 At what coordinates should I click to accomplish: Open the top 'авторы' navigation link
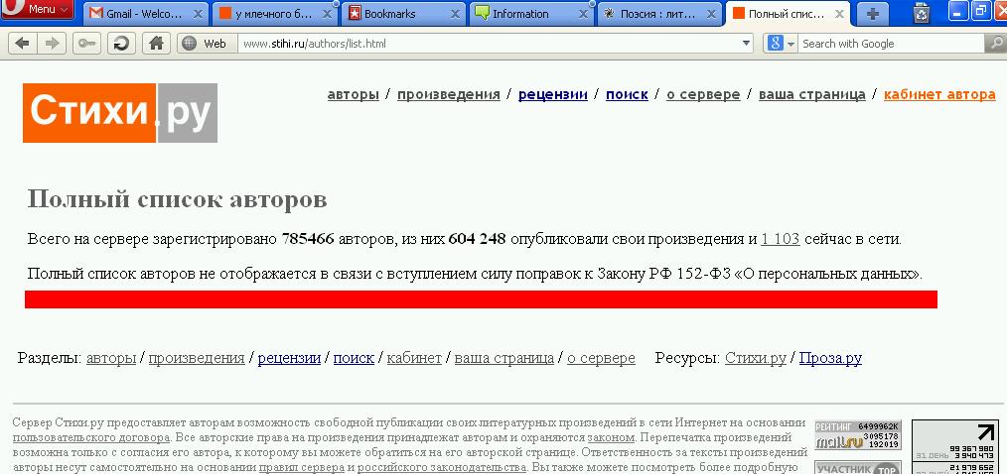tap(354, 94)
